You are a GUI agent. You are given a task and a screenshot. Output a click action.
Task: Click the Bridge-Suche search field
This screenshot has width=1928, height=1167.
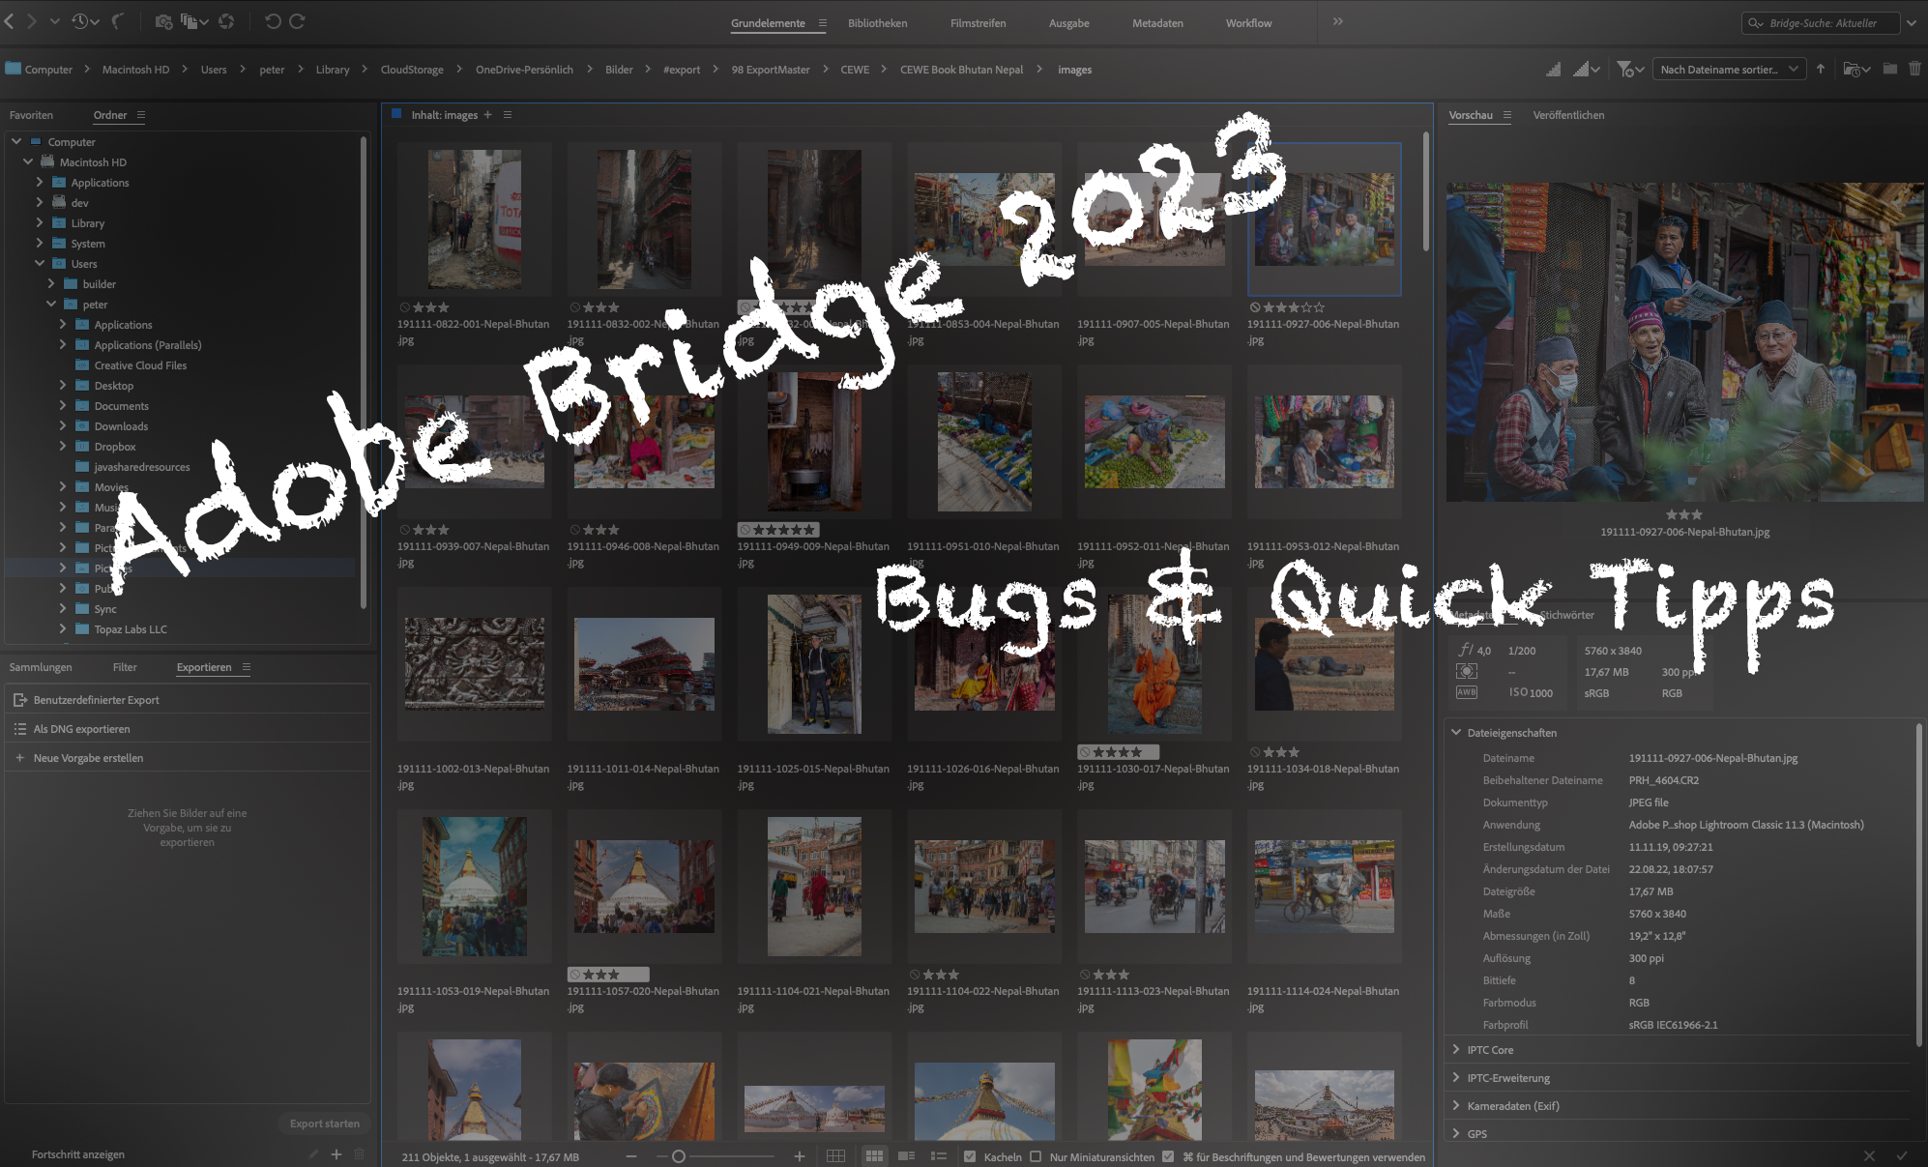click(x=1821, y=22)
